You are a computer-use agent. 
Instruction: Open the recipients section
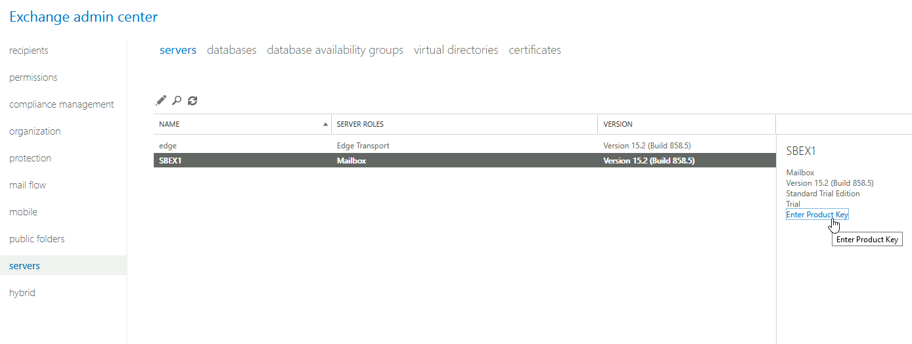click(x=29, y=51)
